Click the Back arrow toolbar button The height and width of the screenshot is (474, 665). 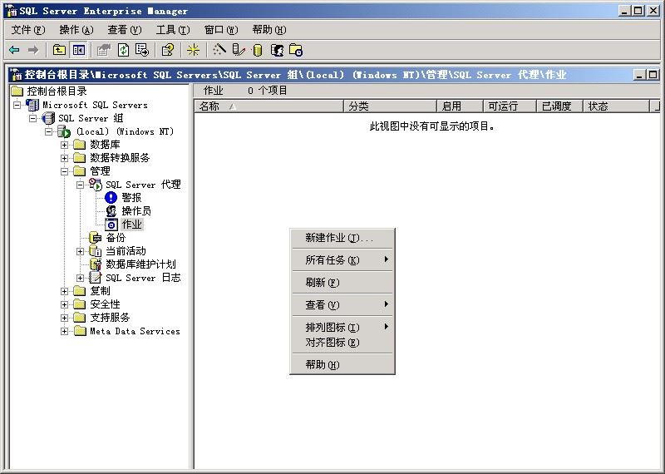coord(14,50)
